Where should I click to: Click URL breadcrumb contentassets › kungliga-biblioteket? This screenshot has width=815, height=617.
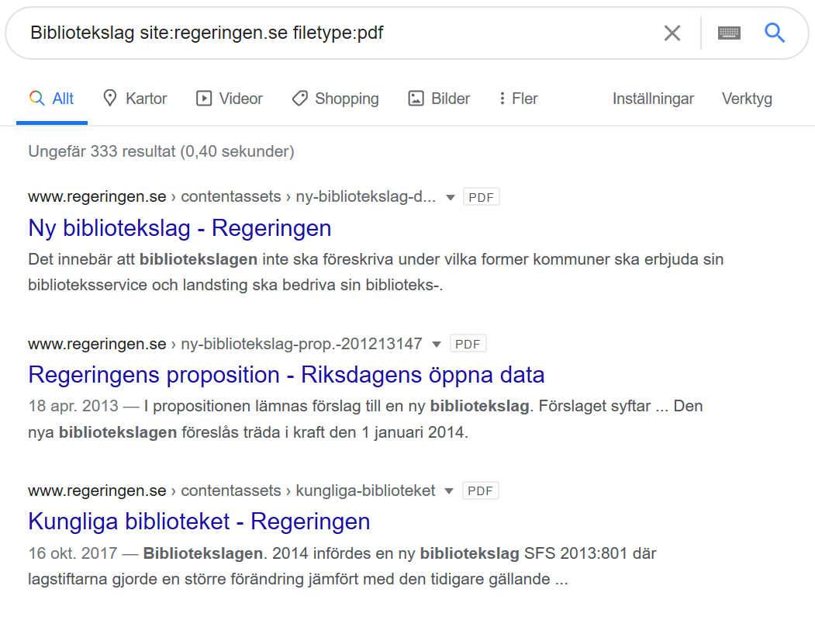[x=232, y=490]
